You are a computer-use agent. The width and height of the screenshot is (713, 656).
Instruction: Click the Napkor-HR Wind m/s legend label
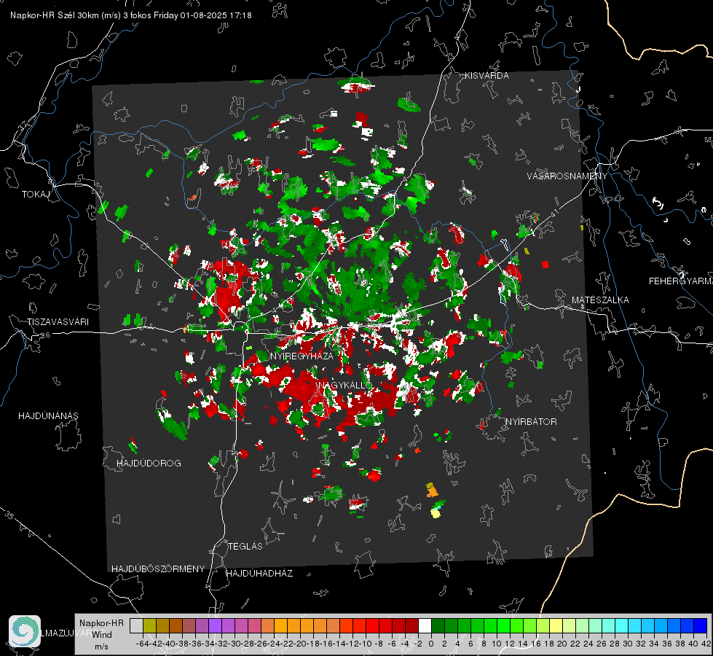(101, 634)
